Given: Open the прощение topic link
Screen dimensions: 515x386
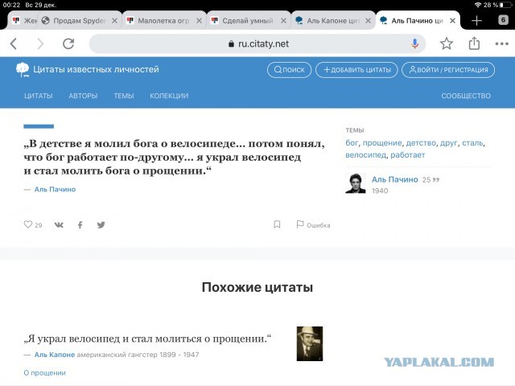Looking at the screenshot, I should click(x=382, y=143).
